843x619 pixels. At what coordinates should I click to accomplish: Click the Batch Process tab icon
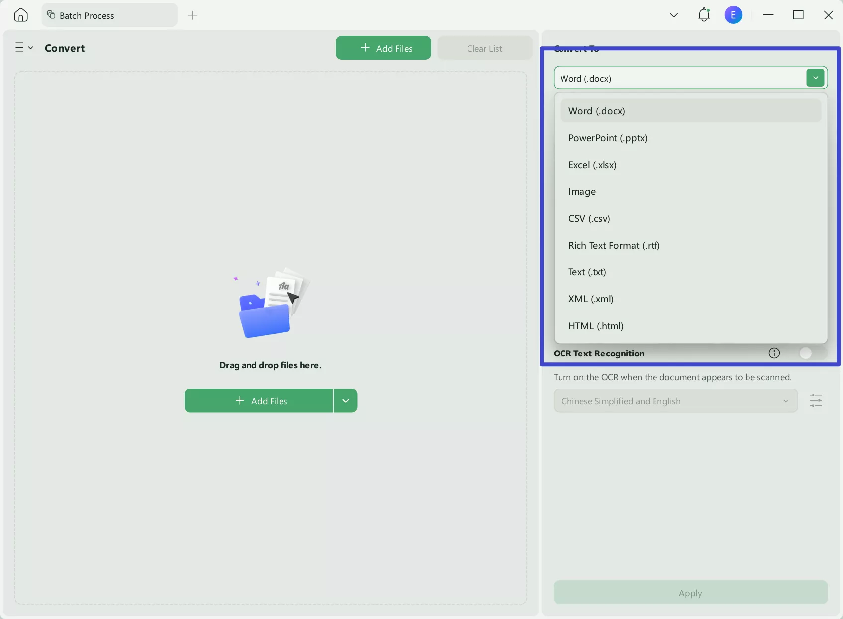coord(51,15)
